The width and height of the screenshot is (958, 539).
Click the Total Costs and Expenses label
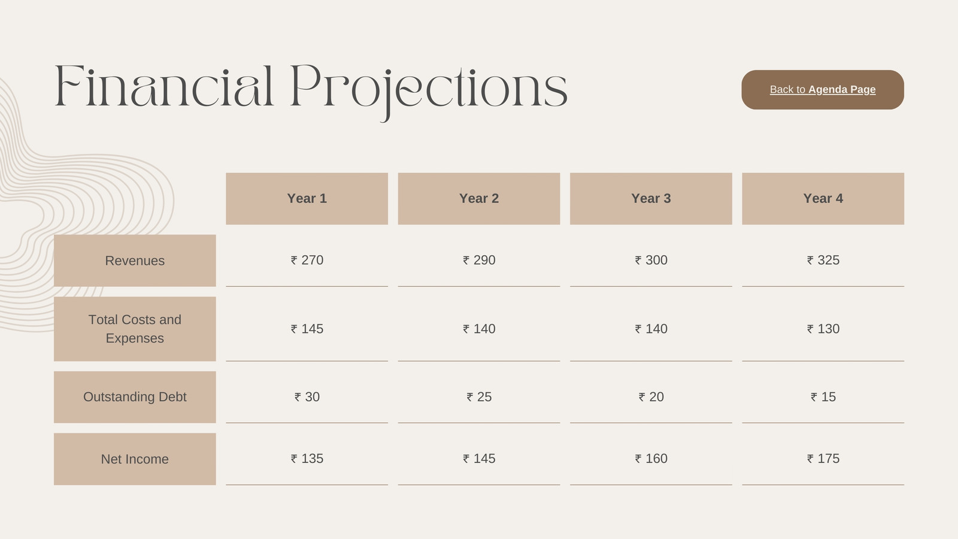(135, 329)
